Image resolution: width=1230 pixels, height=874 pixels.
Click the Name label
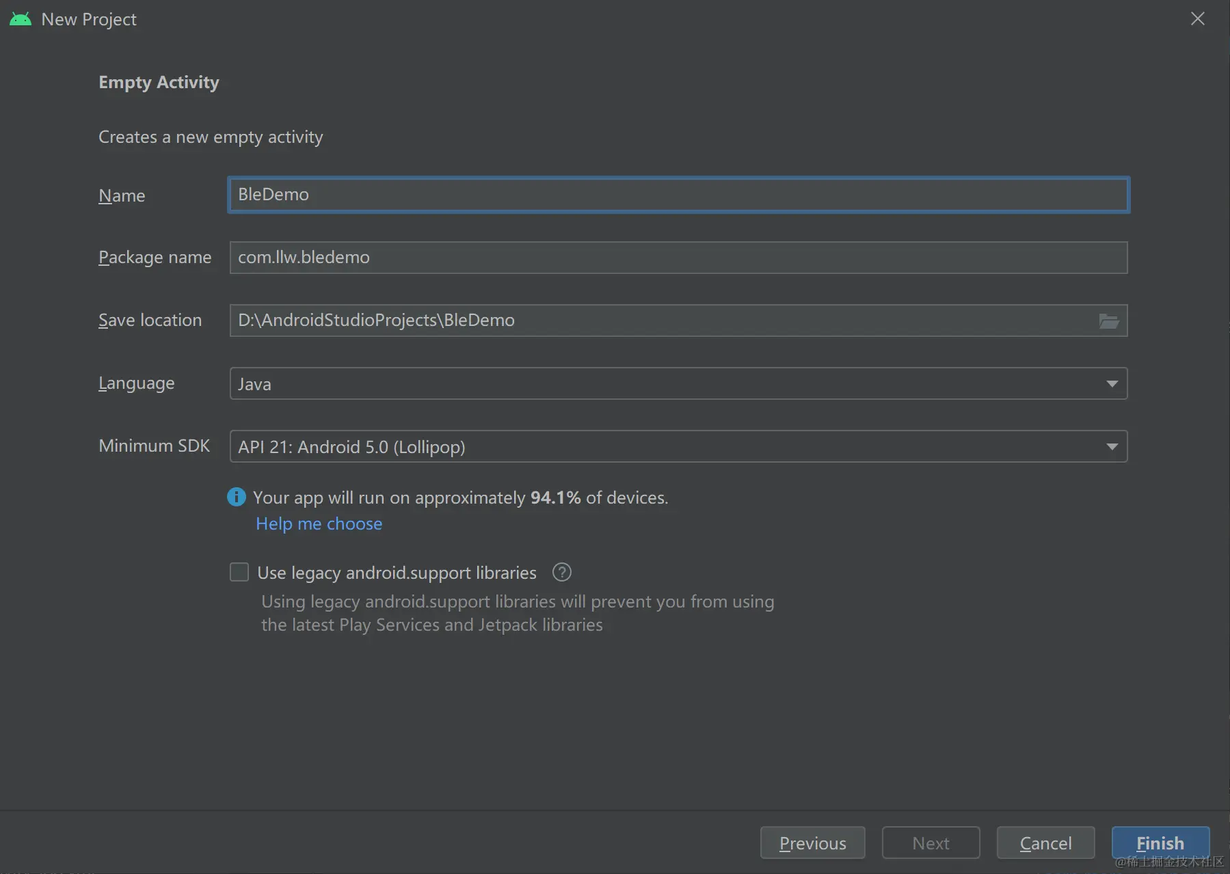122,195
